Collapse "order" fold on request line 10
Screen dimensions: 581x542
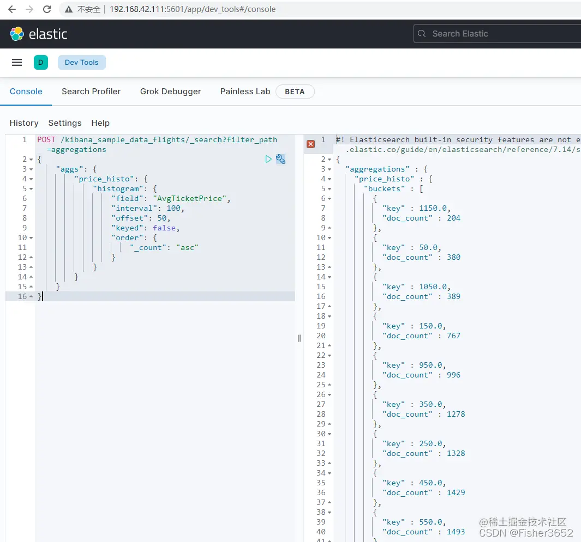click(x=31, y=238)
